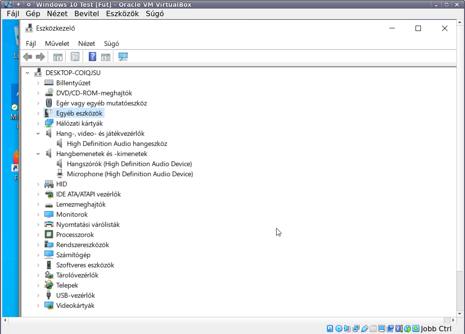Click the Back arrow in Eszközkezelő toolbar
Image resolution: width=465 pixels, height=334 pixels.
click(x=27, y=57)
